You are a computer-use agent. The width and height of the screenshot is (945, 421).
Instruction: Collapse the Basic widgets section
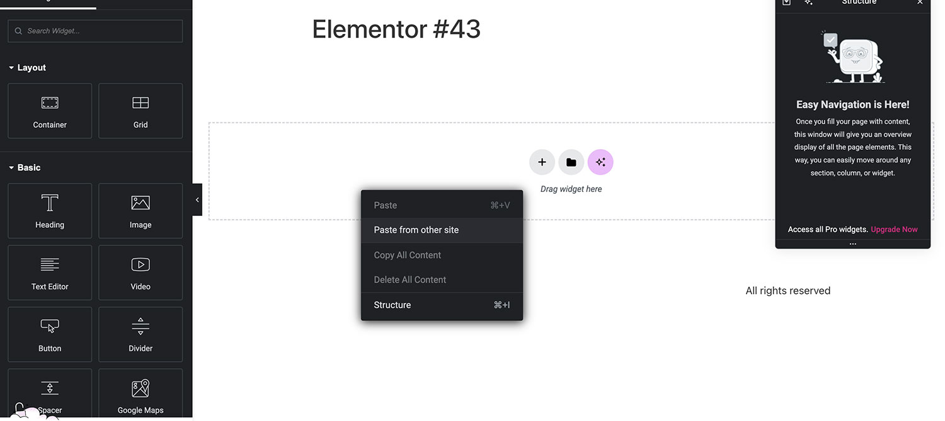point(24,167)
